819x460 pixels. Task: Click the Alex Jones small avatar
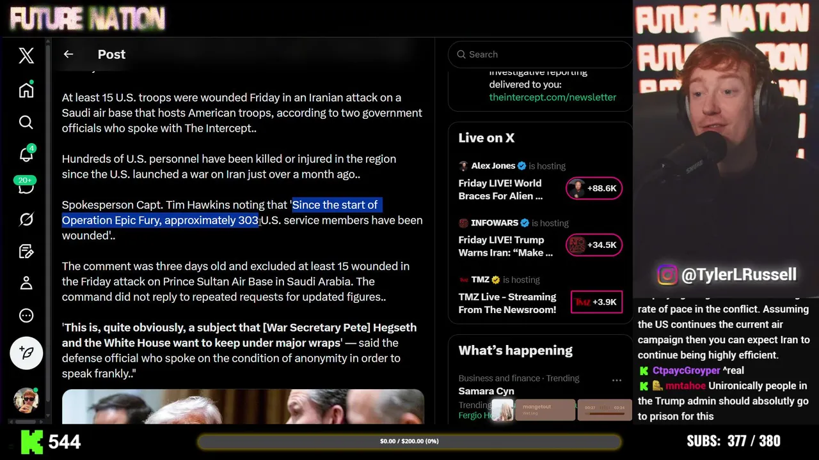tap(463, 166)
